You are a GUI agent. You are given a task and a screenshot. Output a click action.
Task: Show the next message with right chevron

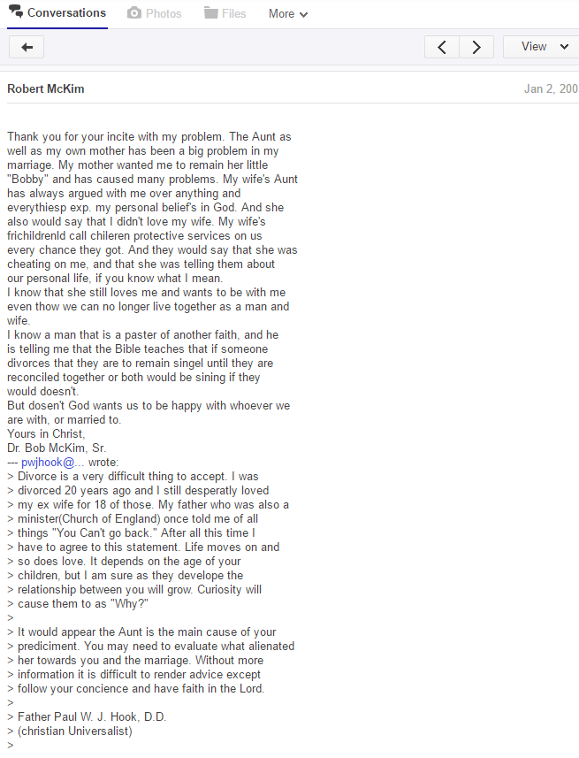[x=476, y=48]
